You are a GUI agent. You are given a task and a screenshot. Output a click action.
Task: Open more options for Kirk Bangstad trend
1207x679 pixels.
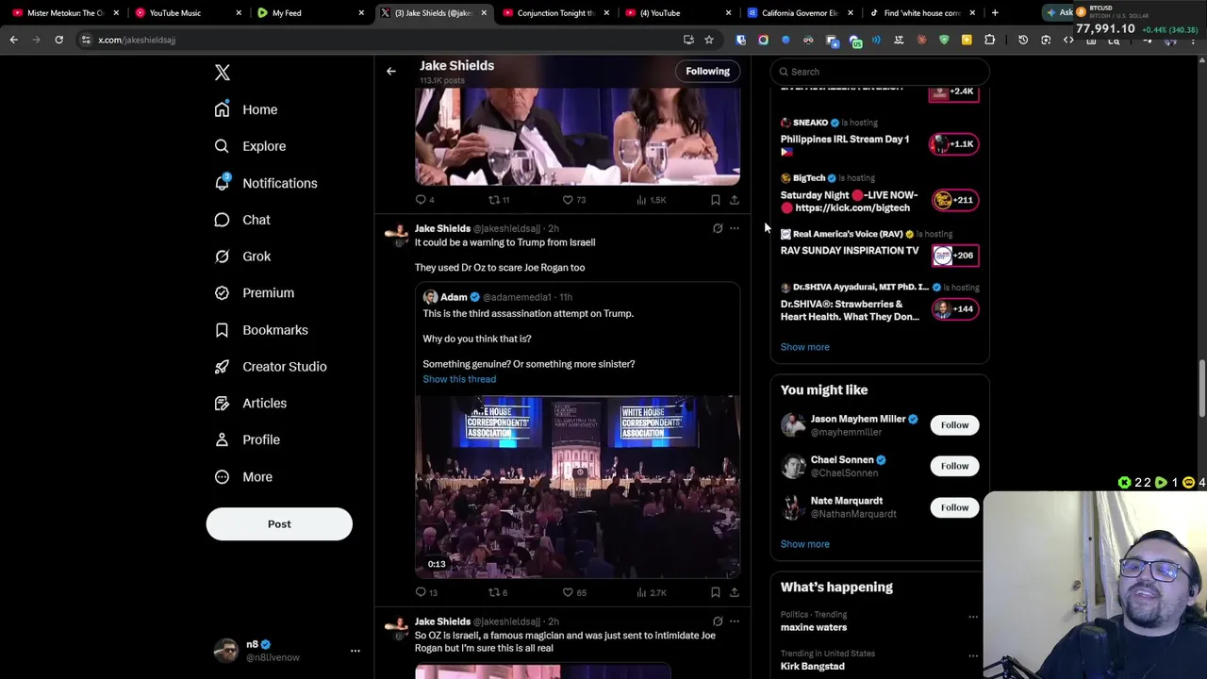pyautogui.click(x=973, y=655)
